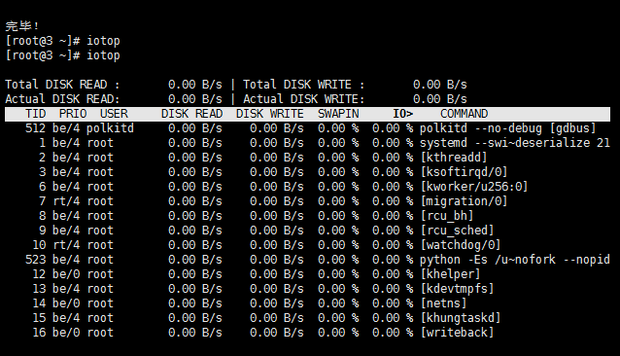This screenshot has width=620, height=356.
Task: Click the Actual DISK READ 0.00 B/s value
Action: [195, 99]
